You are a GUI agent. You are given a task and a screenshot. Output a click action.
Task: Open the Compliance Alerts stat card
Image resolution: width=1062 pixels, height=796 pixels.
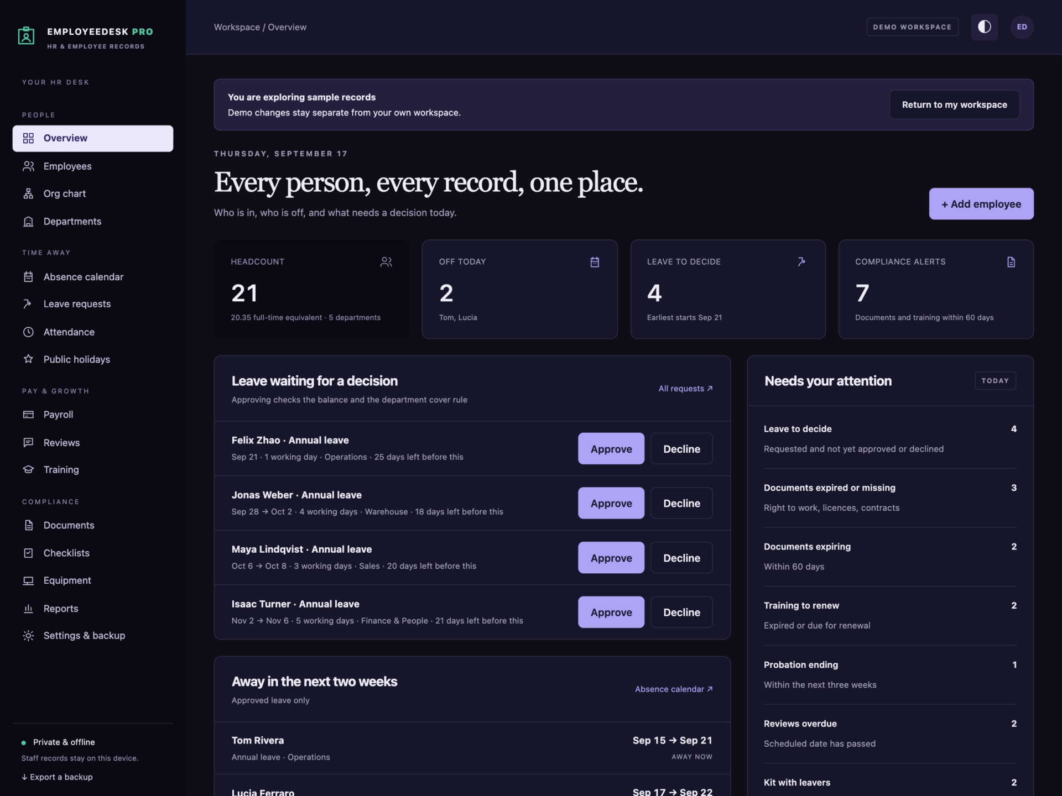pos(936,289)
